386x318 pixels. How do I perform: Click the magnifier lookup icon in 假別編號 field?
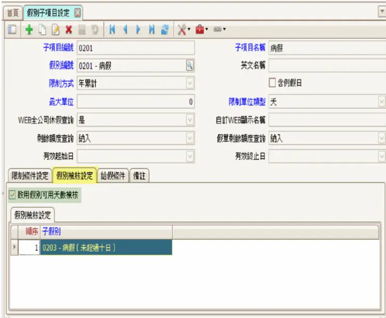click(190, 65)
